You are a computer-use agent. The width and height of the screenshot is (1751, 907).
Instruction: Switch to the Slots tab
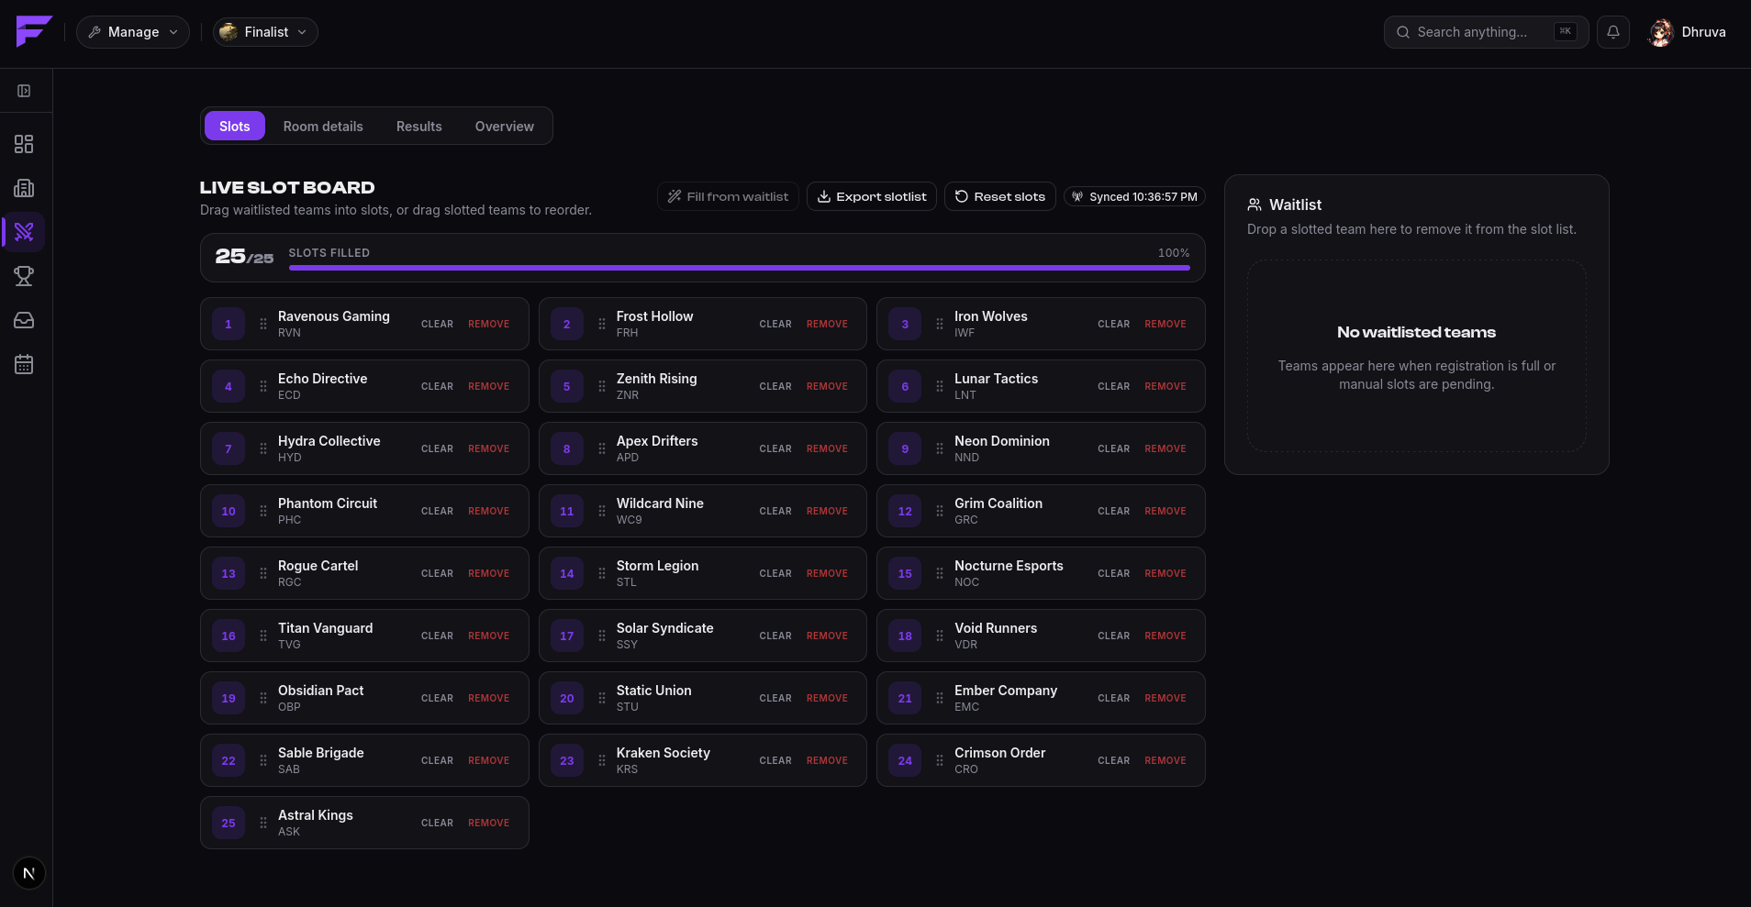[x=235, y=126]
